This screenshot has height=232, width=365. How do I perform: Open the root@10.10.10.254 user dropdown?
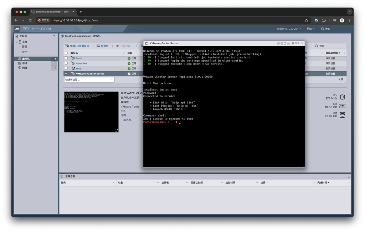pos(289,29)
